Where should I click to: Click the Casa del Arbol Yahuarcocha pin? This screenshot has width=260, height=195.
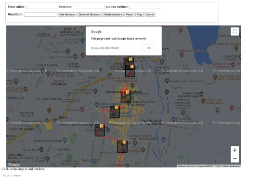point(233,65)
